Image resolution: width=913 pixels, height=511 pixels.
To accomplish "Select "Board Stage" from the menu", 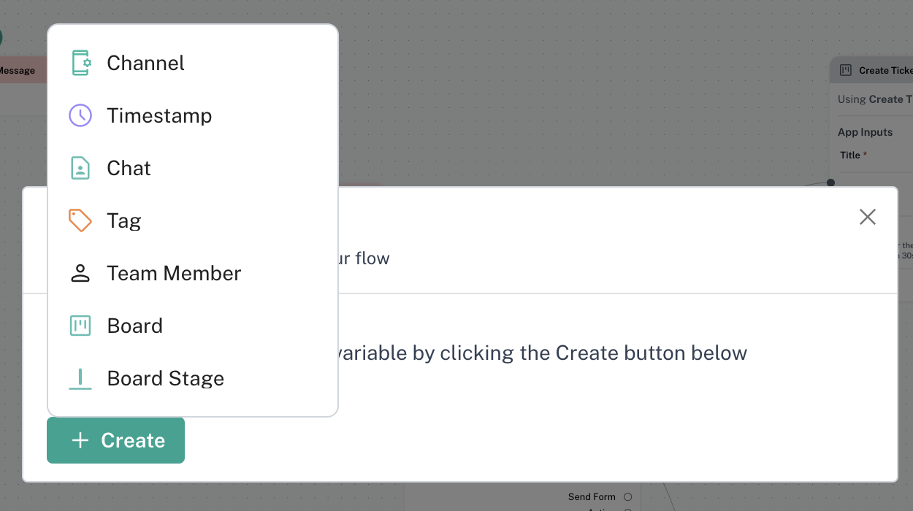I will point(165,378).
